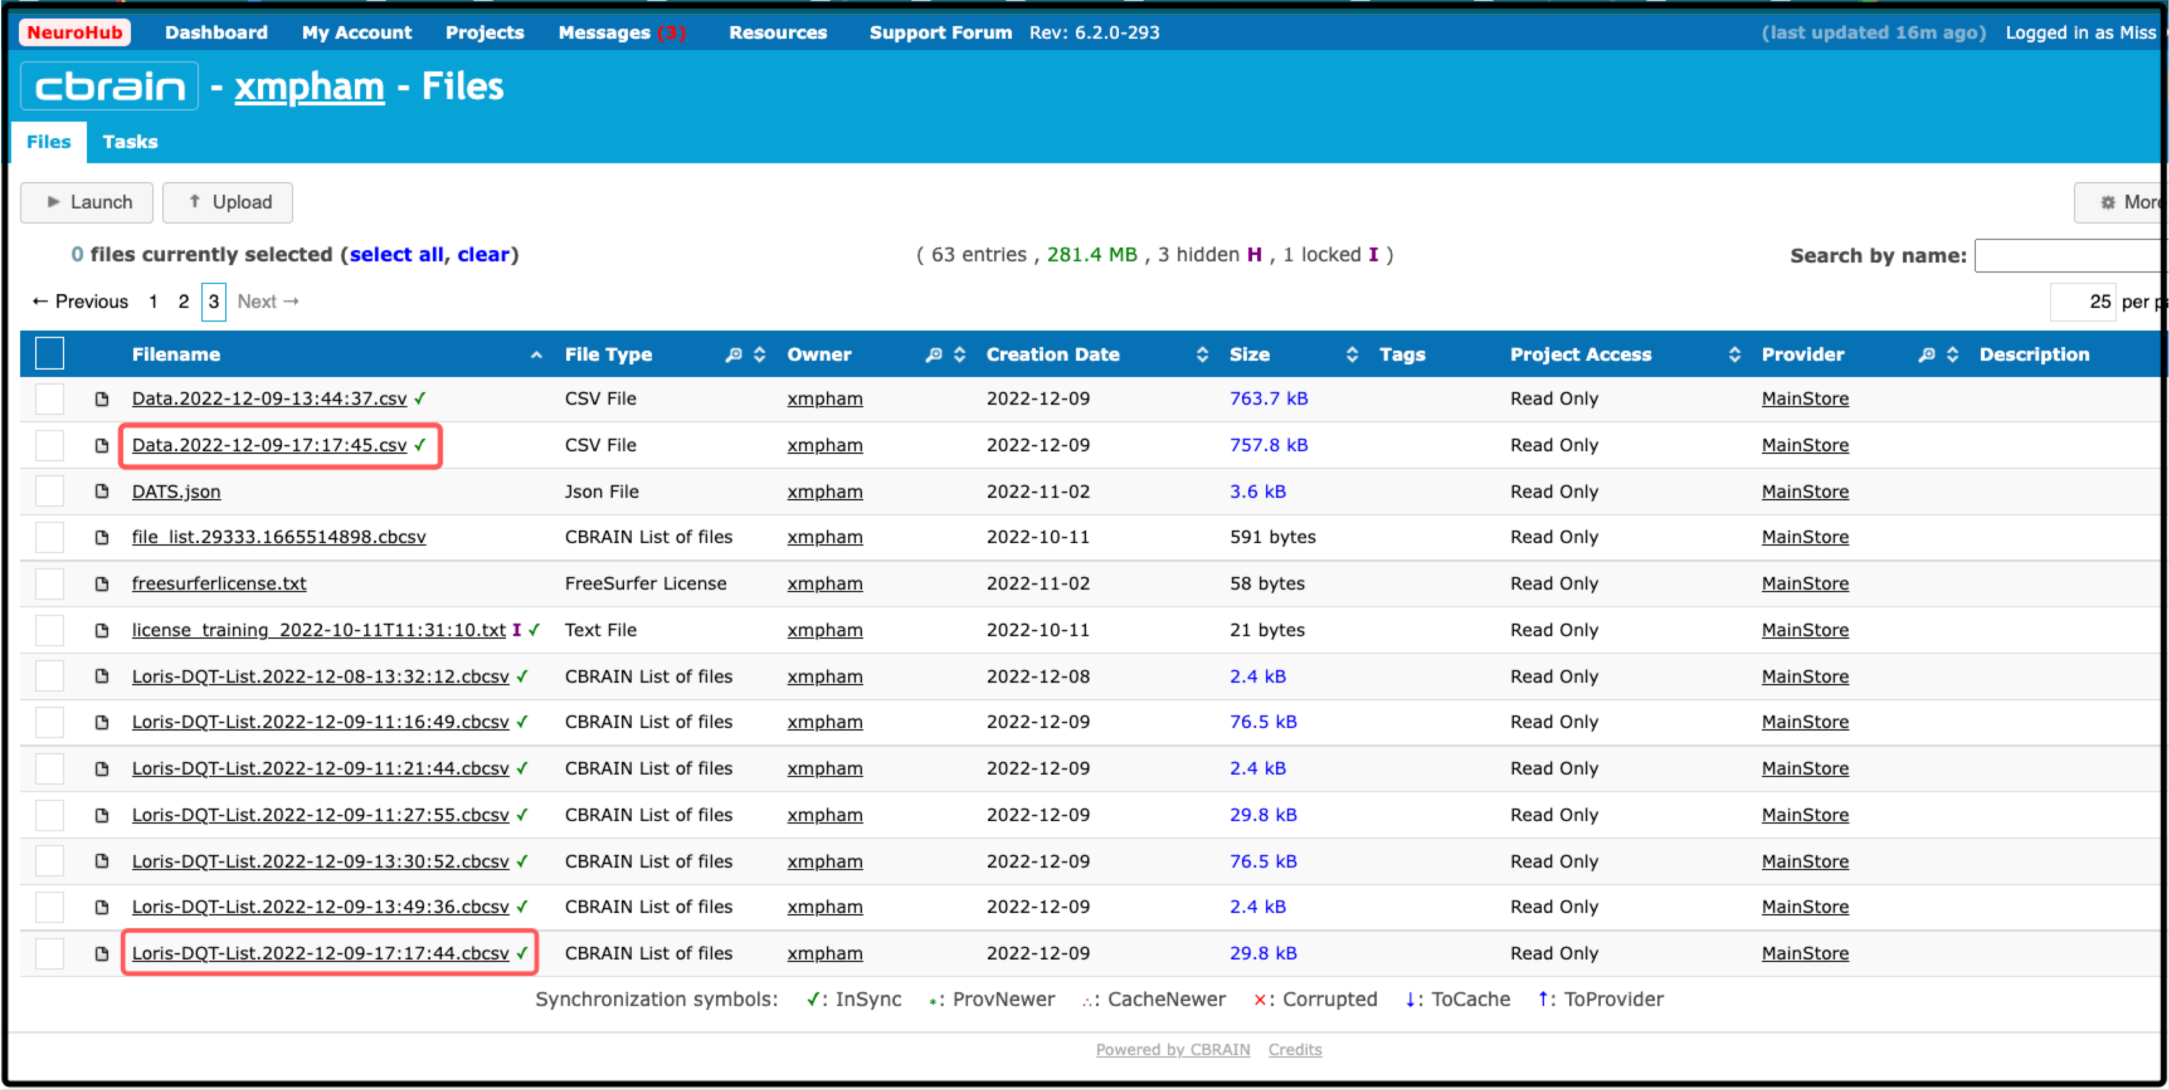Toggle the select-all header checkbox

(50, 353)
